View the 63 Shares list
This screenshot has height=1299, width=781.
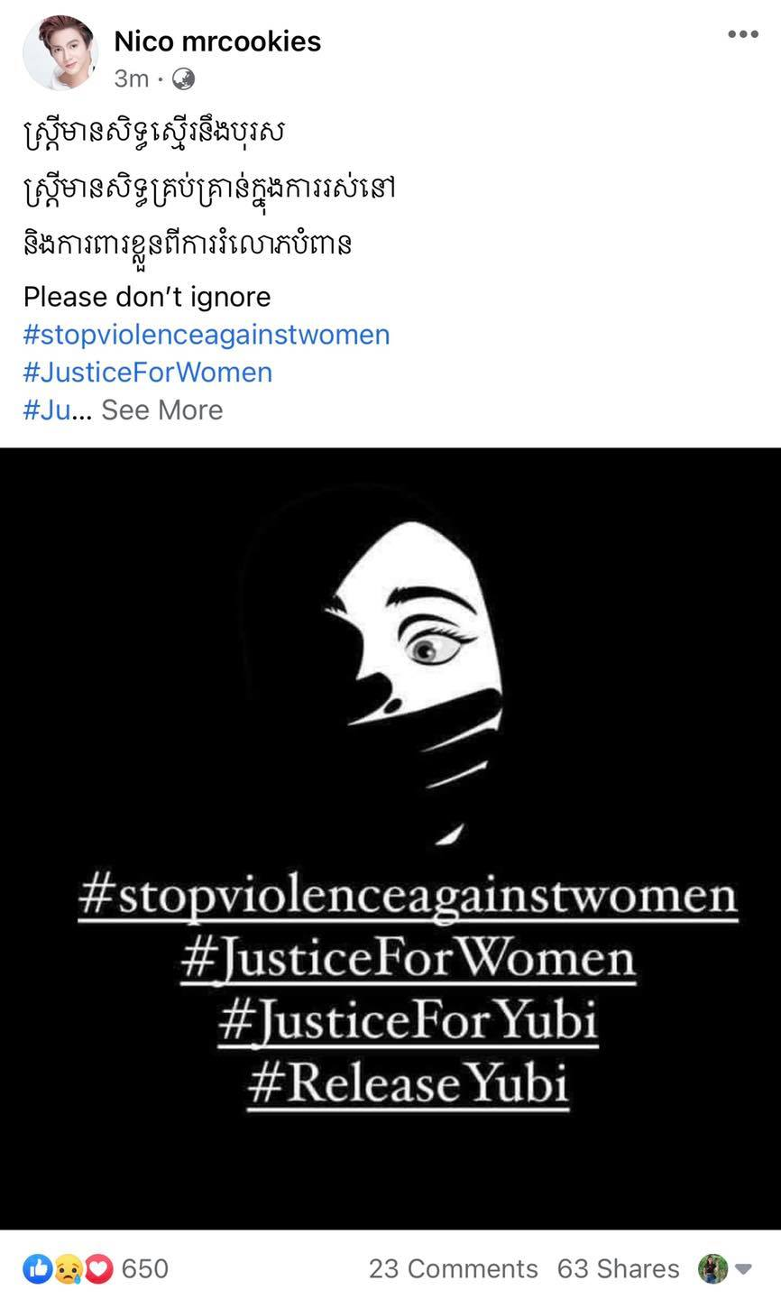(618, 1268)
